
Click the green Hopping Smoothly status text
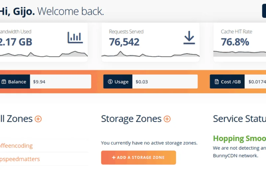pos(239,138)
